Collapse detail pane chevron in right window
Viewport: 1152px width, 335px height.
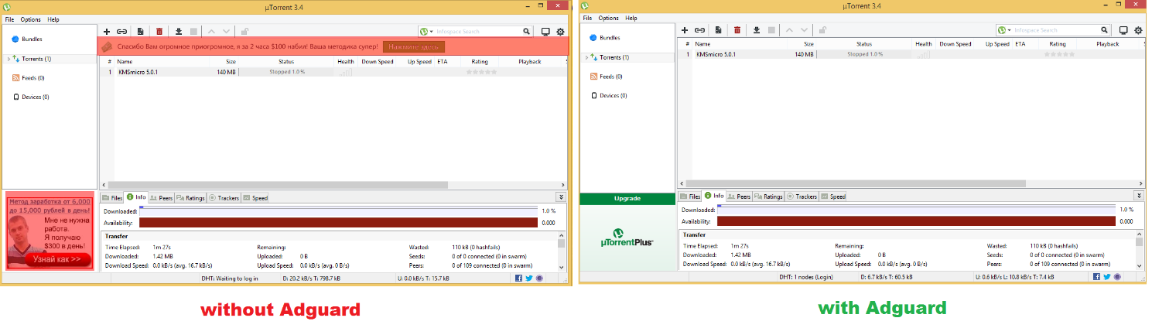[1139, 196]
